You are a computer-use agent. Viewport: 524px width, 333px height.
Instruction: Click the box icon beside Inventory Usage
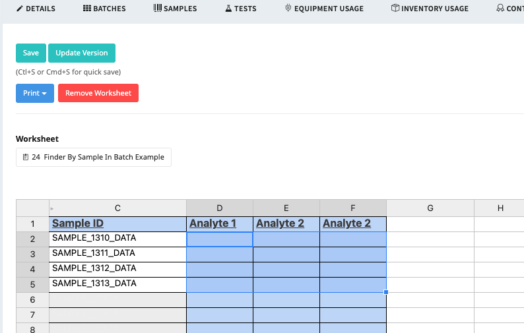point(395,8)
